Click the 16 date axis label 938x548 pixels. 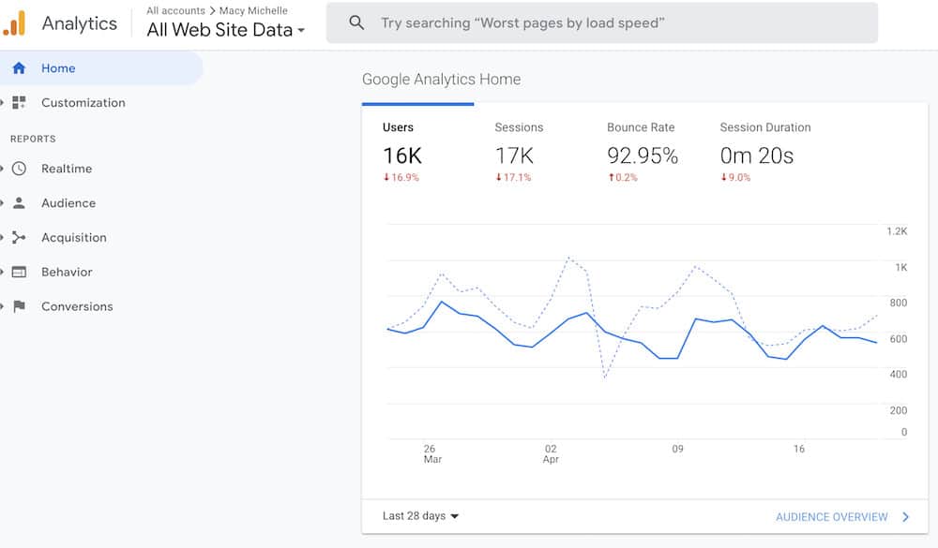[x=799, y=449]
